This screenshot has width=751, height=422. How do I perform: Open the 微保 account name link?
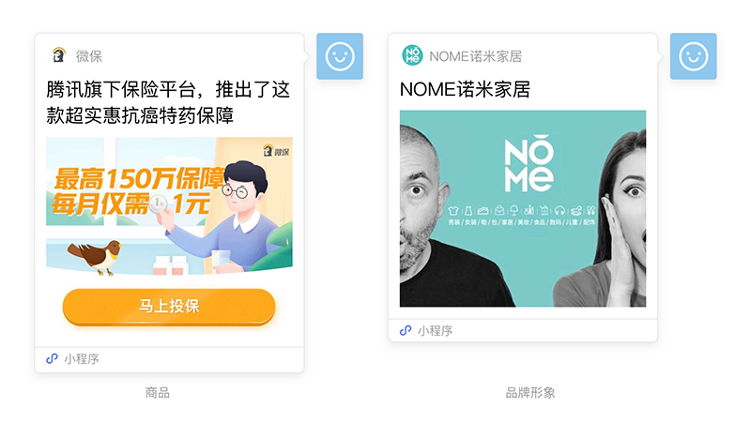tap(88, 56)
